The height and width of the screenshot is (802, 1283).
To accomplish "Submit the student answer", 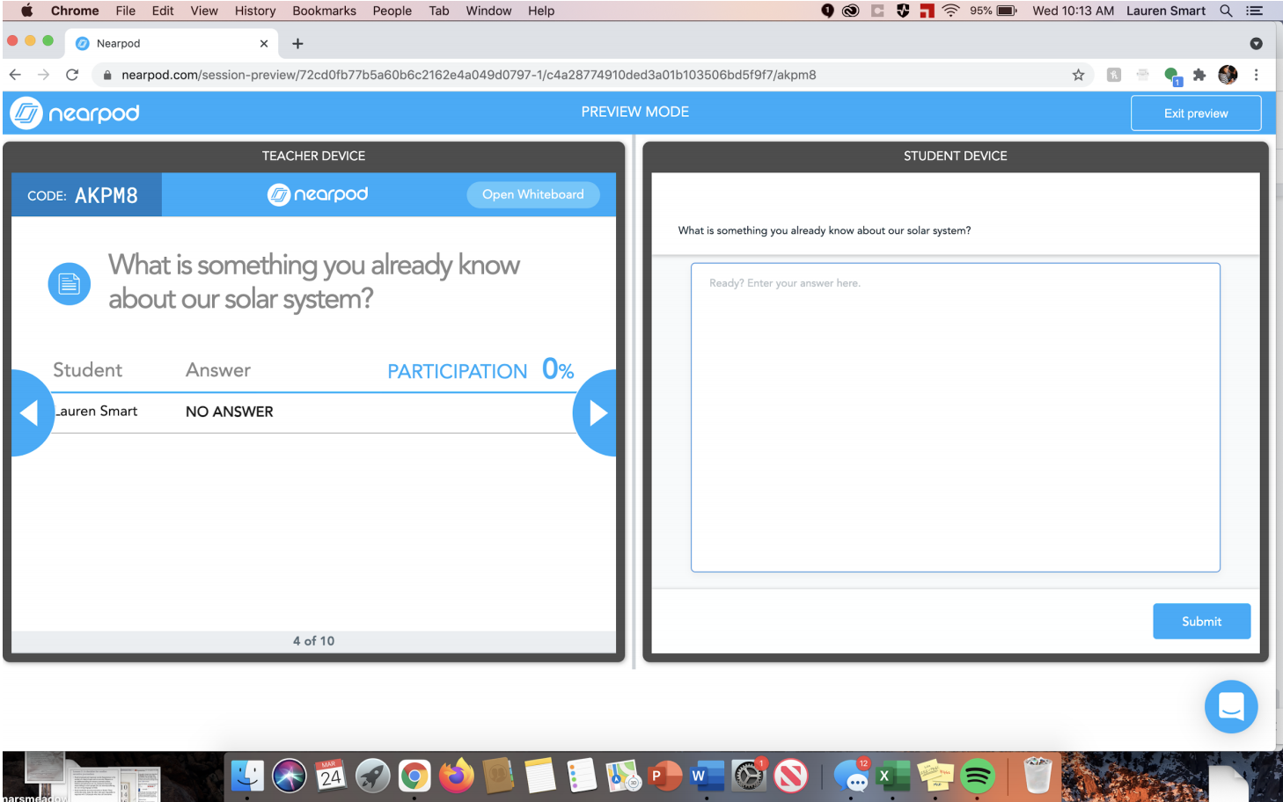I will tap(1201, 621).
